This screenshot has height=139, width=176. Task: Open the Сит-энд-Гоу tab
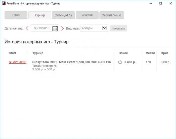point(63,15)
